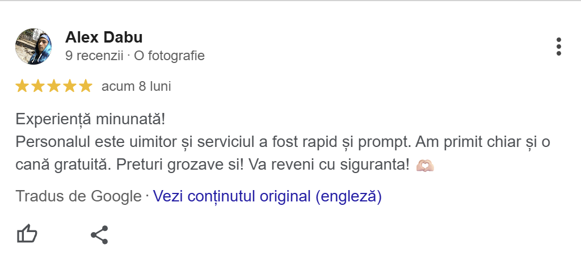The height and width of the screenshot is (261, 581).
Task: Click the fourth yellow rating star
Action: coord(70,86)
